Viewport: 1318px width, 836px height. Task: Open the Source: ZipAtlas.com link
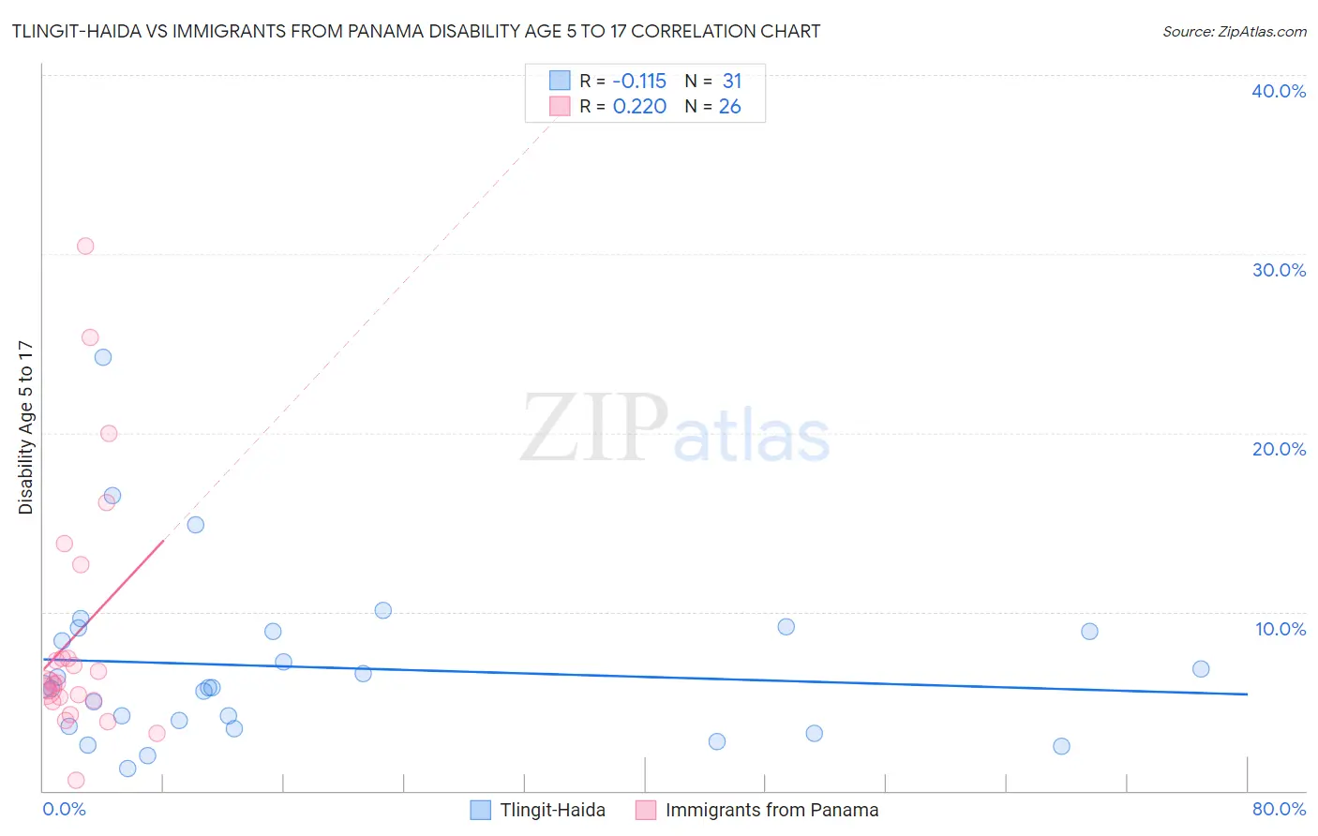(x=1235, y=31)
